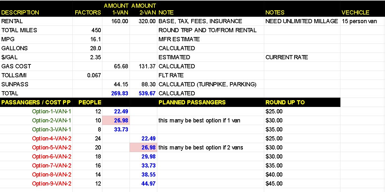Select the DESCRIPTION header cell

click(x=20, y=13)
